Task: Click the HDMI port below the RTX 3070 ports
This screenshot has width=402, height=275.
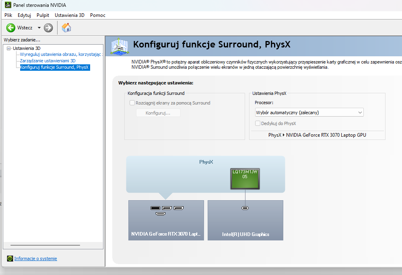Action: (161, 214)
